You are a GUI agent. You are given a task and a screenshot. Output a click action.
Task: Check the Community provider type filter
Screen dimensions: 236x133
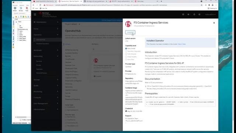pos(66,123)
